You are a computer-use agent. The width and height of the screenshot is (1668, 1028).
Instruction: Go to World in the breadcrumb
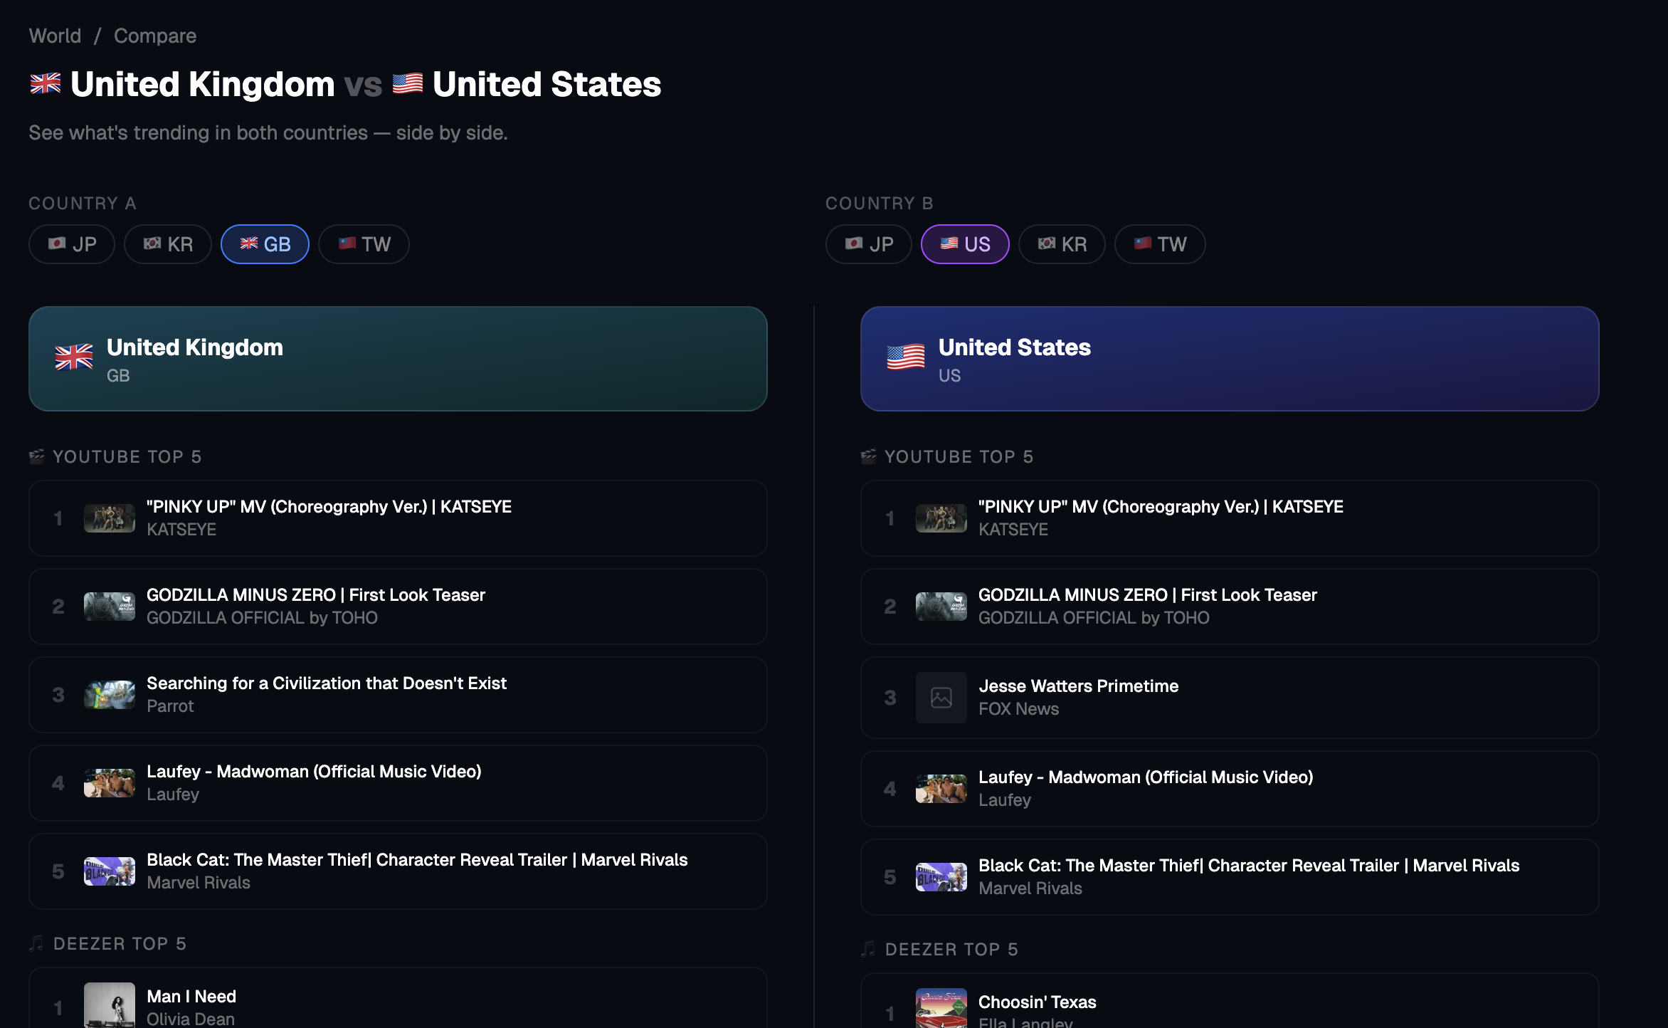coord(55,36)
